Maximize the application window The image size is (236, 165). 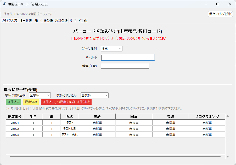(218, 4)
